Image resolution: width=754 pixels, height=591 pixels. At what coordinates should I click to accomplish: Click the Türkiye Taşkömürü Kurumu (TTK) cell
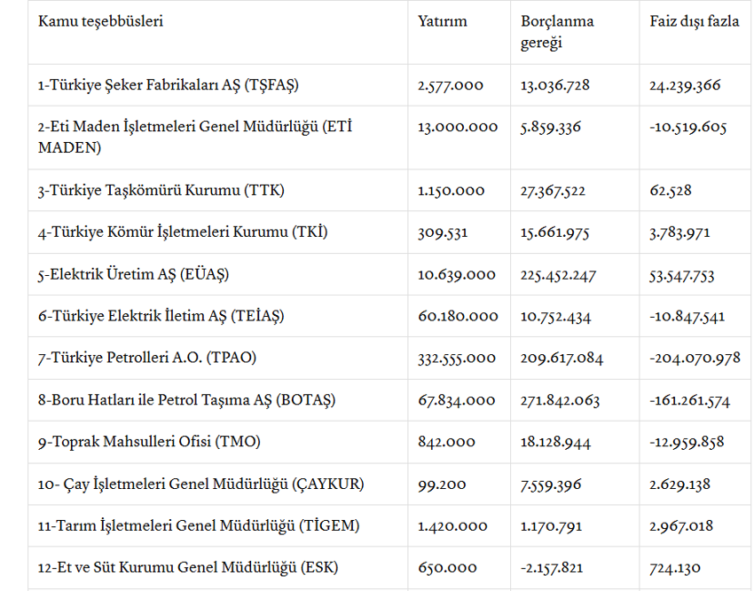(161, 191)
